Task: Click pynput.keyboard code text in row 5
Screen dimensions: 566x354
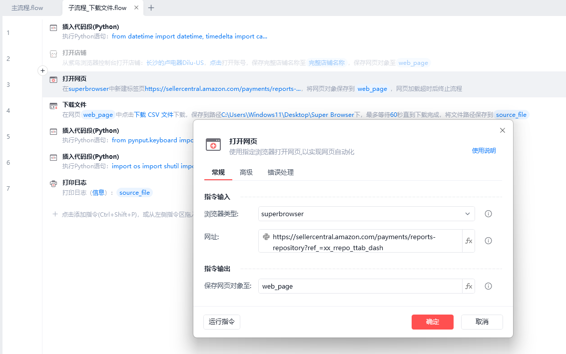Action: click(152, 140)
